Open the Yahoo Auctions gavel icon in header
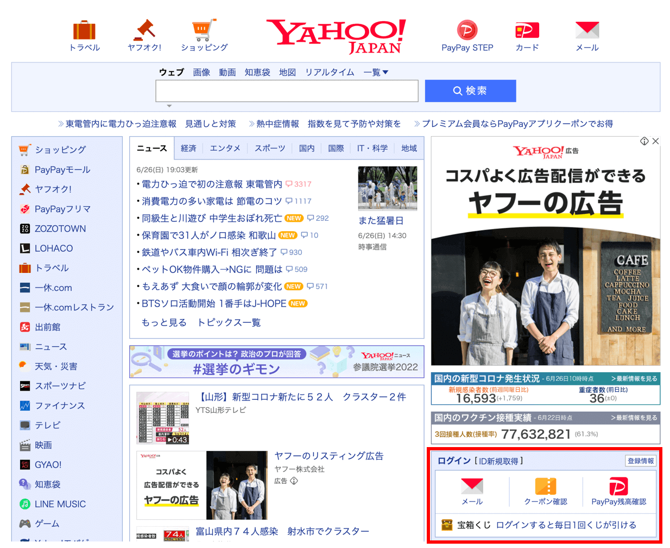Viewport: 670px width, 548px height. [144, 30]
